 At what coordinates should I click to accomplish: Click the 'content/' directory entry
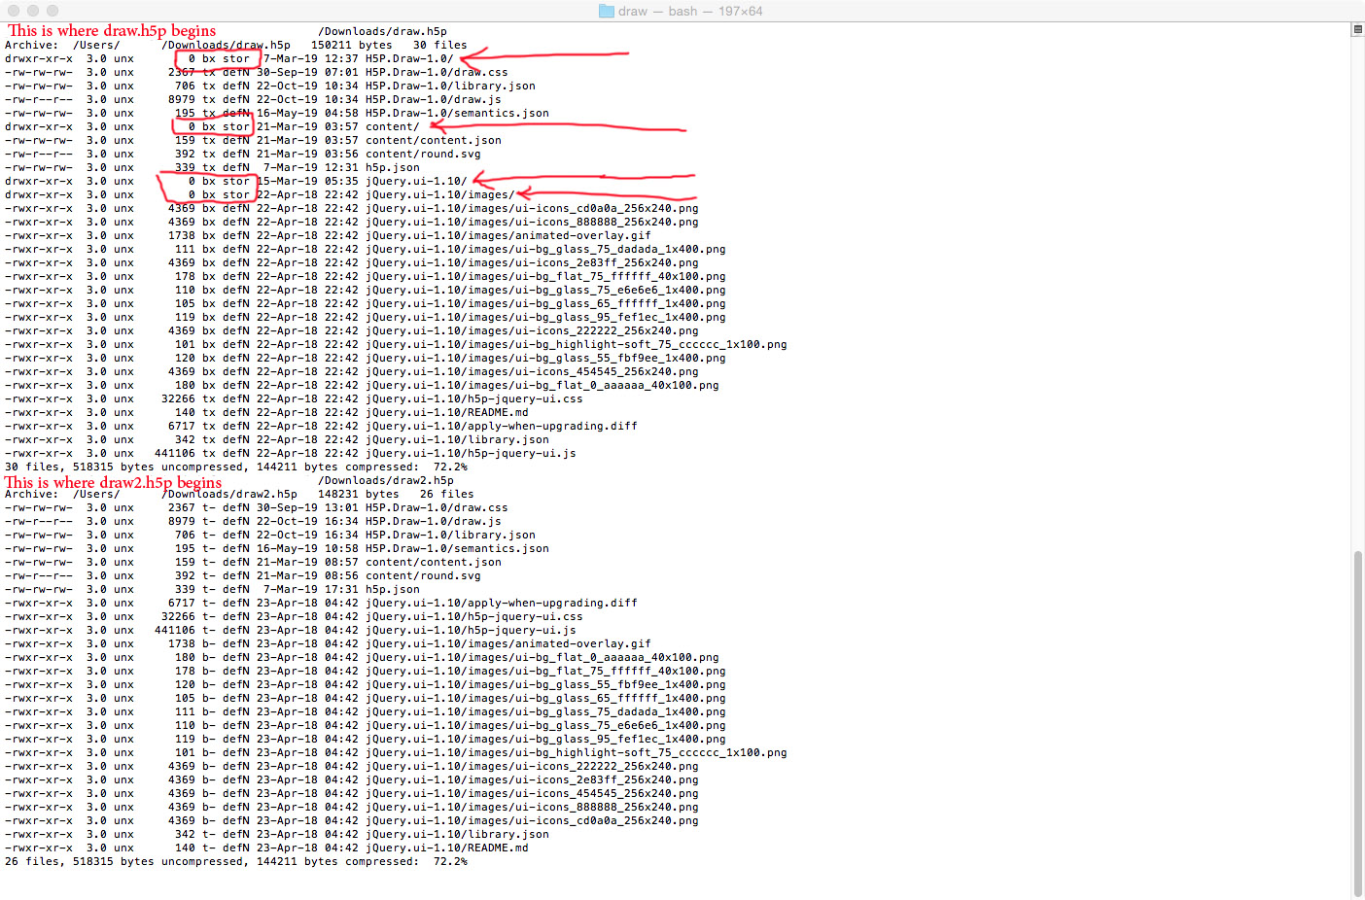click(393, 126)
